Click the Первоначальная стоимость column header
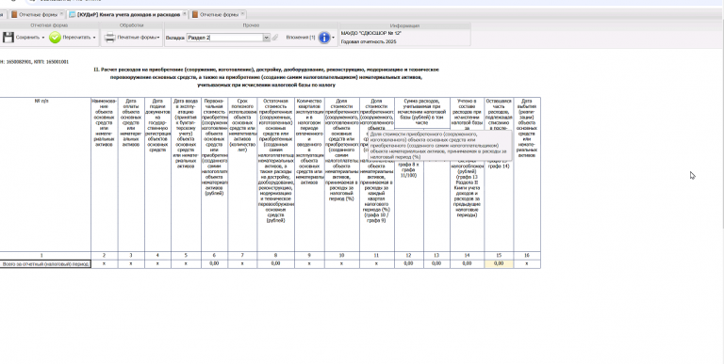Image resolution: width=724 pixels, height=364 pixels. (214, 174)
